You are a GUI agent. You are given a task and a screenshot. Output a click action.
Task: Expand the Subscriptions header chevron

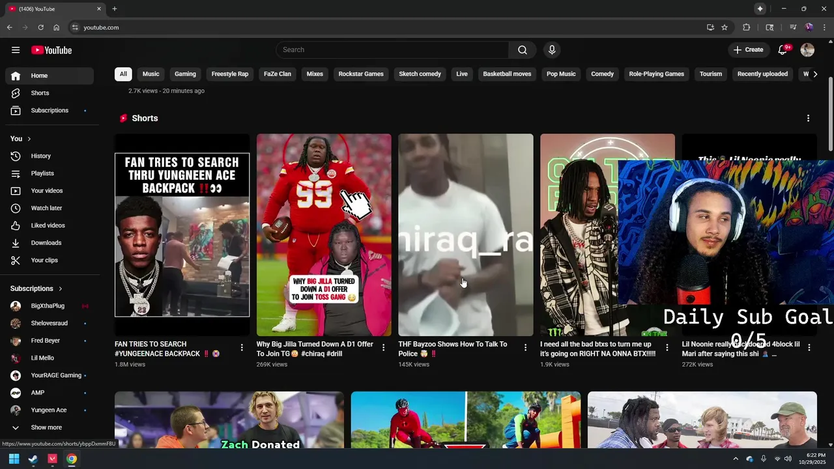[61, 289]
